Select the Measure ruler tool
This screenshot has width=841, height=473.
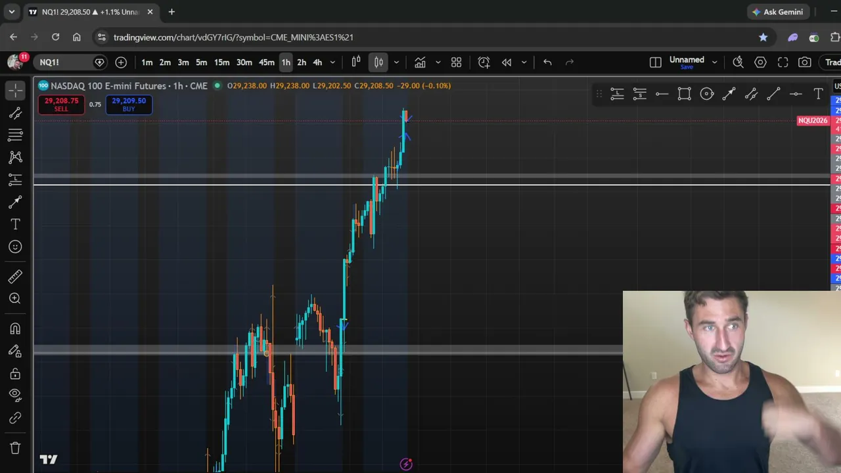(x=15, y=277)
